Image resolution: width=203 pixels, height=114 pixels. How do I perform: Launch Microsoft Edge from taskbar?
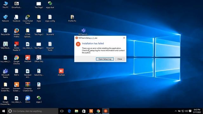click(x=69, y=111)
